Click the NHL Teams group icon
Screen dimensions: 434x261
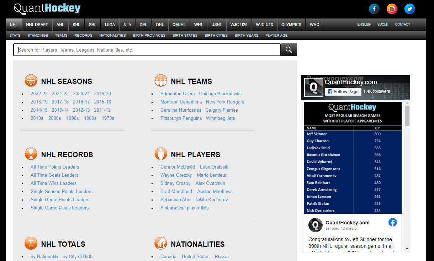161,80
